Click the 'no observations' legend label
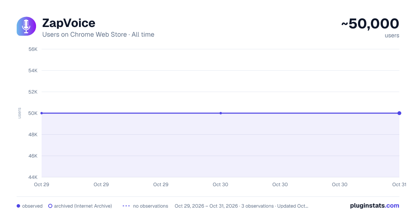Screen dimensions: 416x218 (150, 206)
